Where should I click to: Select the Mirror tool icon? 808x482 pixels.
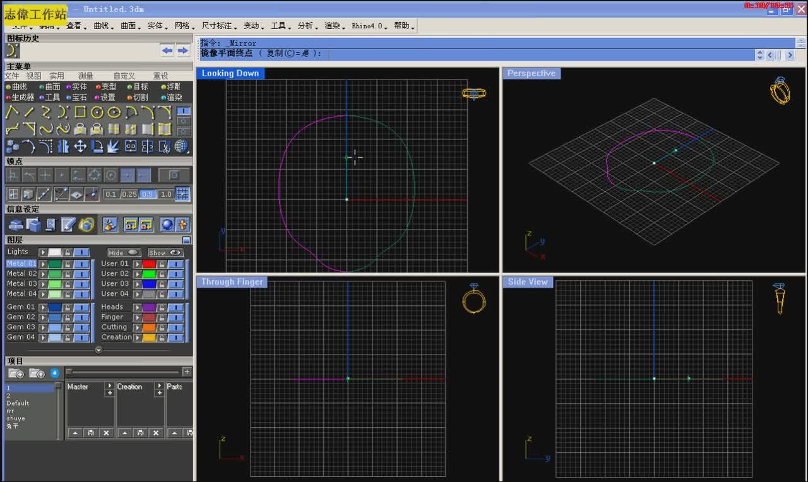point(63,146)
